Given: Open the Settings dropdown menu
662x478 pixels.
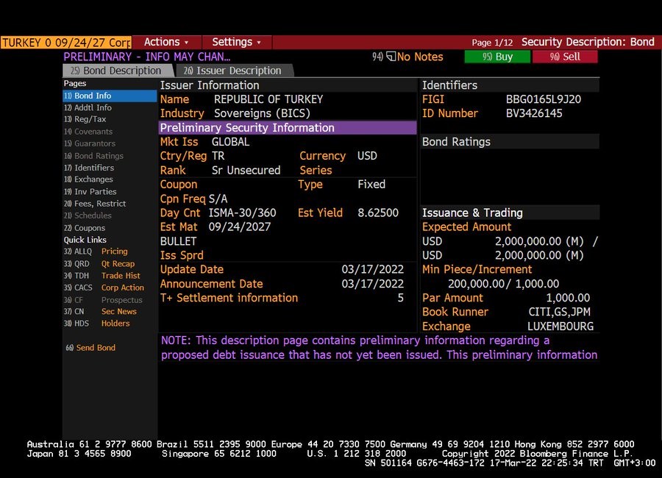Looking at the screenshot, I should click(236, 42).
